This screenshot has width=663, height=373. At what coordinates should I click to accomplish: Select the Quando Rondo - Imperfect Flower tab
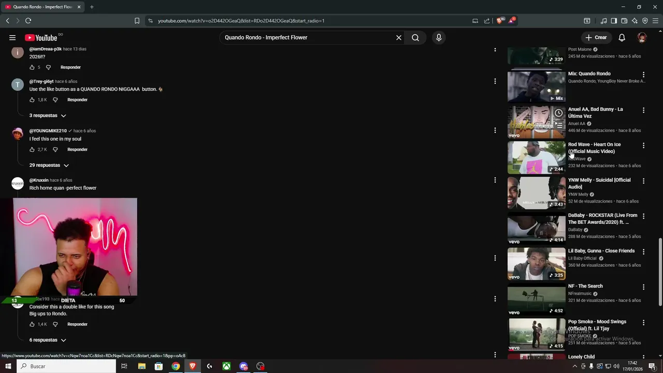[43, 7]
